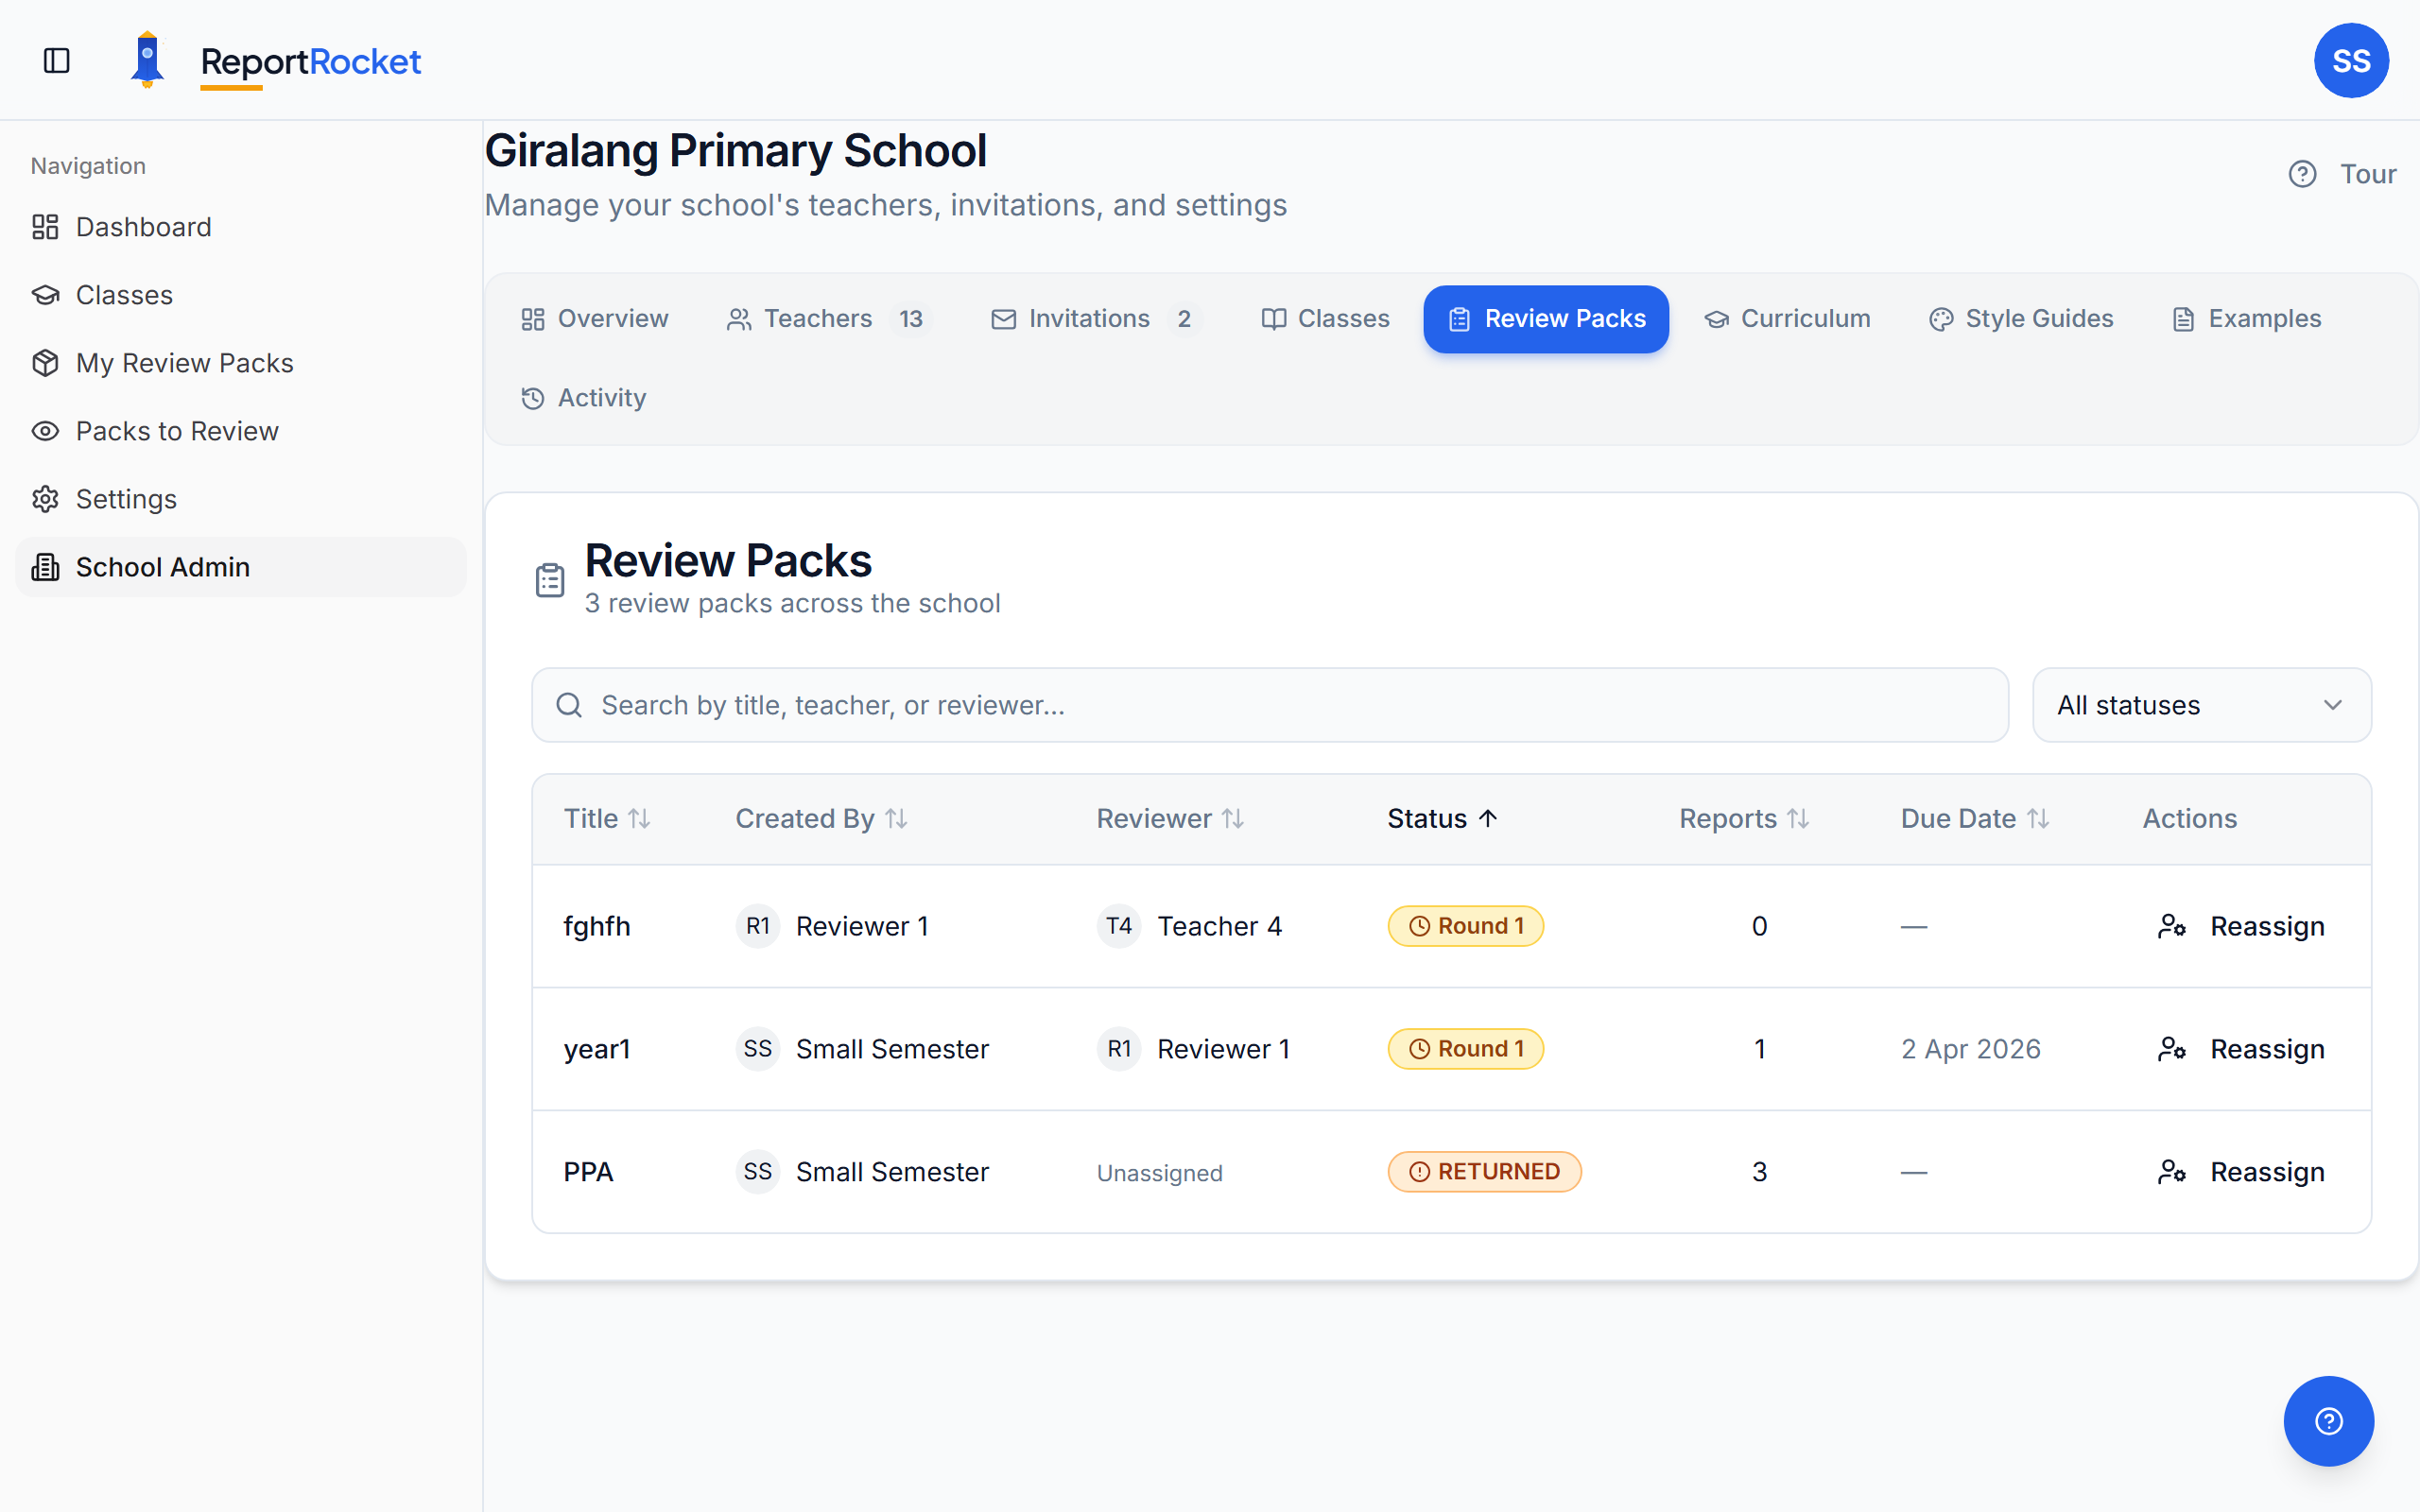Viewport: 2420px width, 1512px height.
Task: Switch to the Teachers tab
Action: point(818,318)
